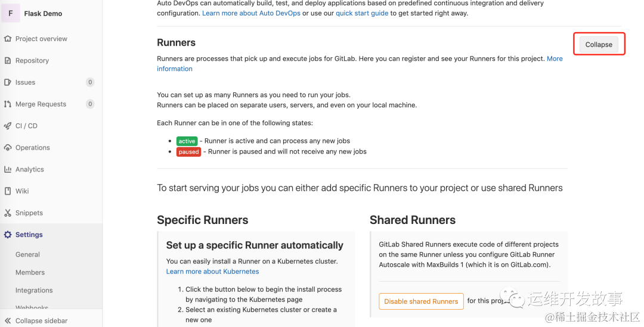The image size is (644, 327).
Task: Click Disable shared Runners button
Action: 421,301
